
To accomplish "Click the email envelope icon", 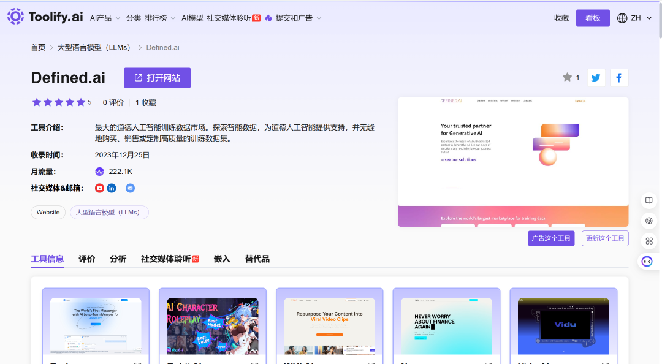I will pos(131,188).
